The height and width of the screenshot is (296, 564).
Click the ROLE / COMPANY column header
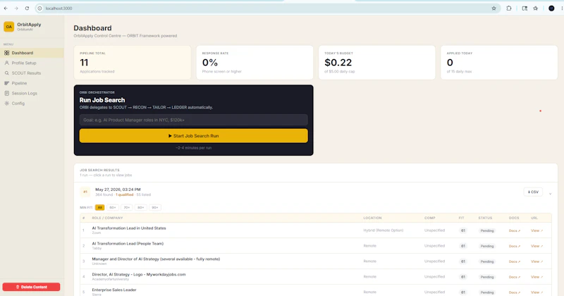(107, 218)
